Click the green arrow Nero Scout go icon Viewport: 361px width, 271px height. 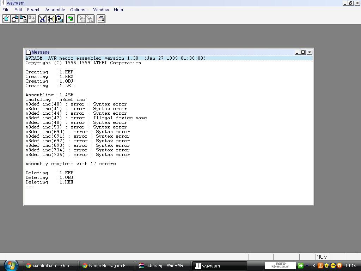pyautogui.click(x=300, y=266)
